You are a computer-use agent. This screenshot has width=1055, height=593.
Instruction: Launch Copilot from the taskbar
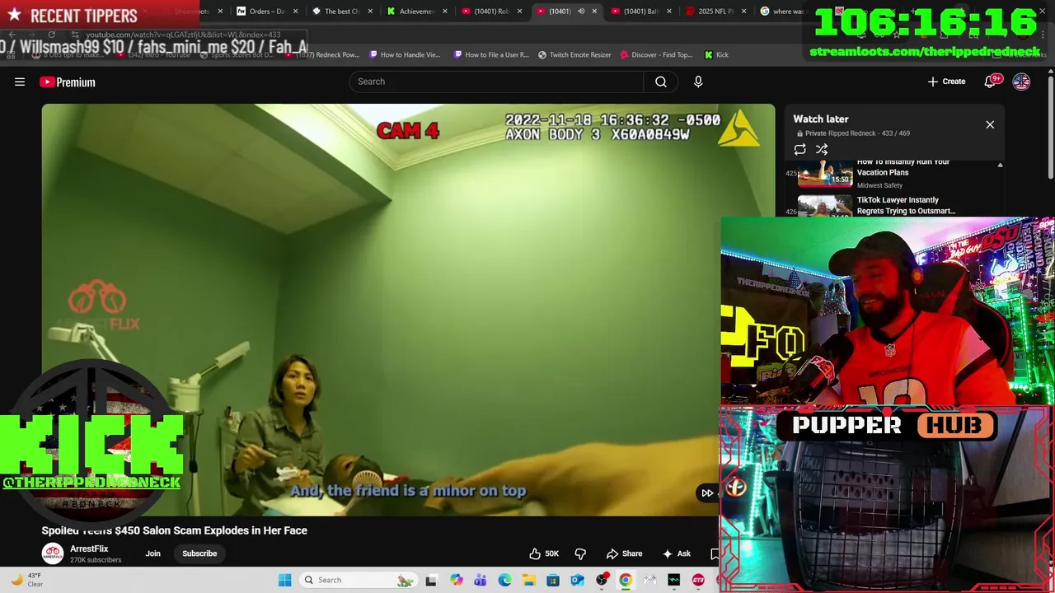[457, 580]
